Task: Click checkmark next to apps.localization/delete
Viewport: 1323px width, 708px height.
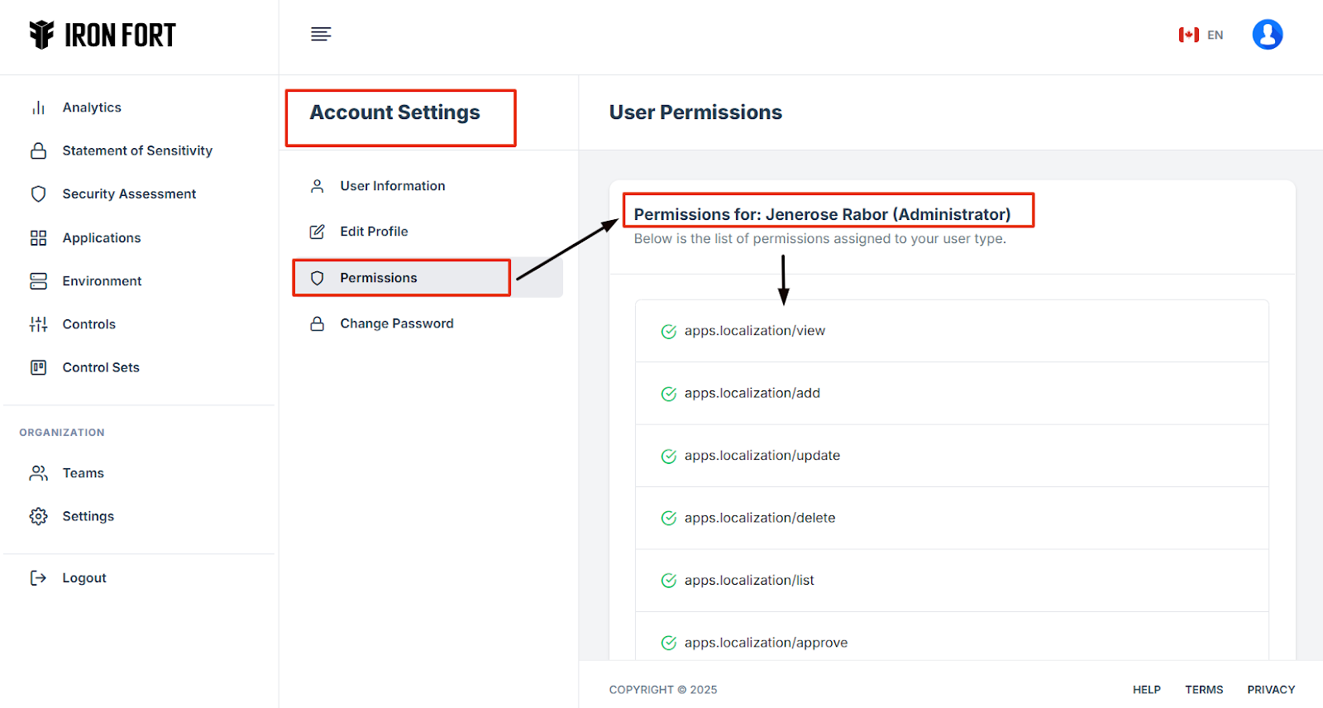Action: 669,519
